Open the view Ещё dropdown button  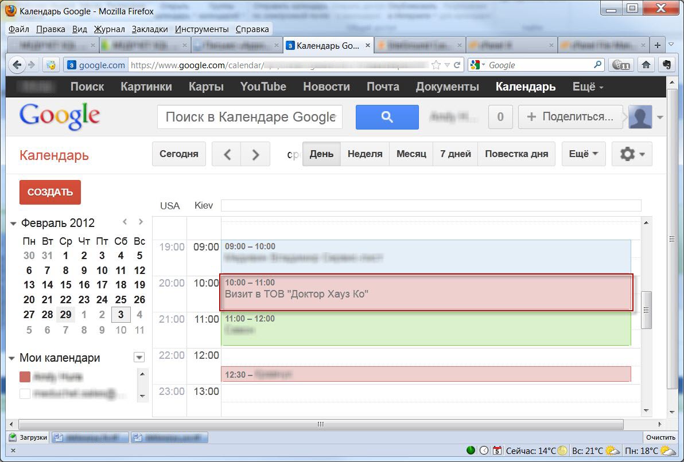point(584,154)
